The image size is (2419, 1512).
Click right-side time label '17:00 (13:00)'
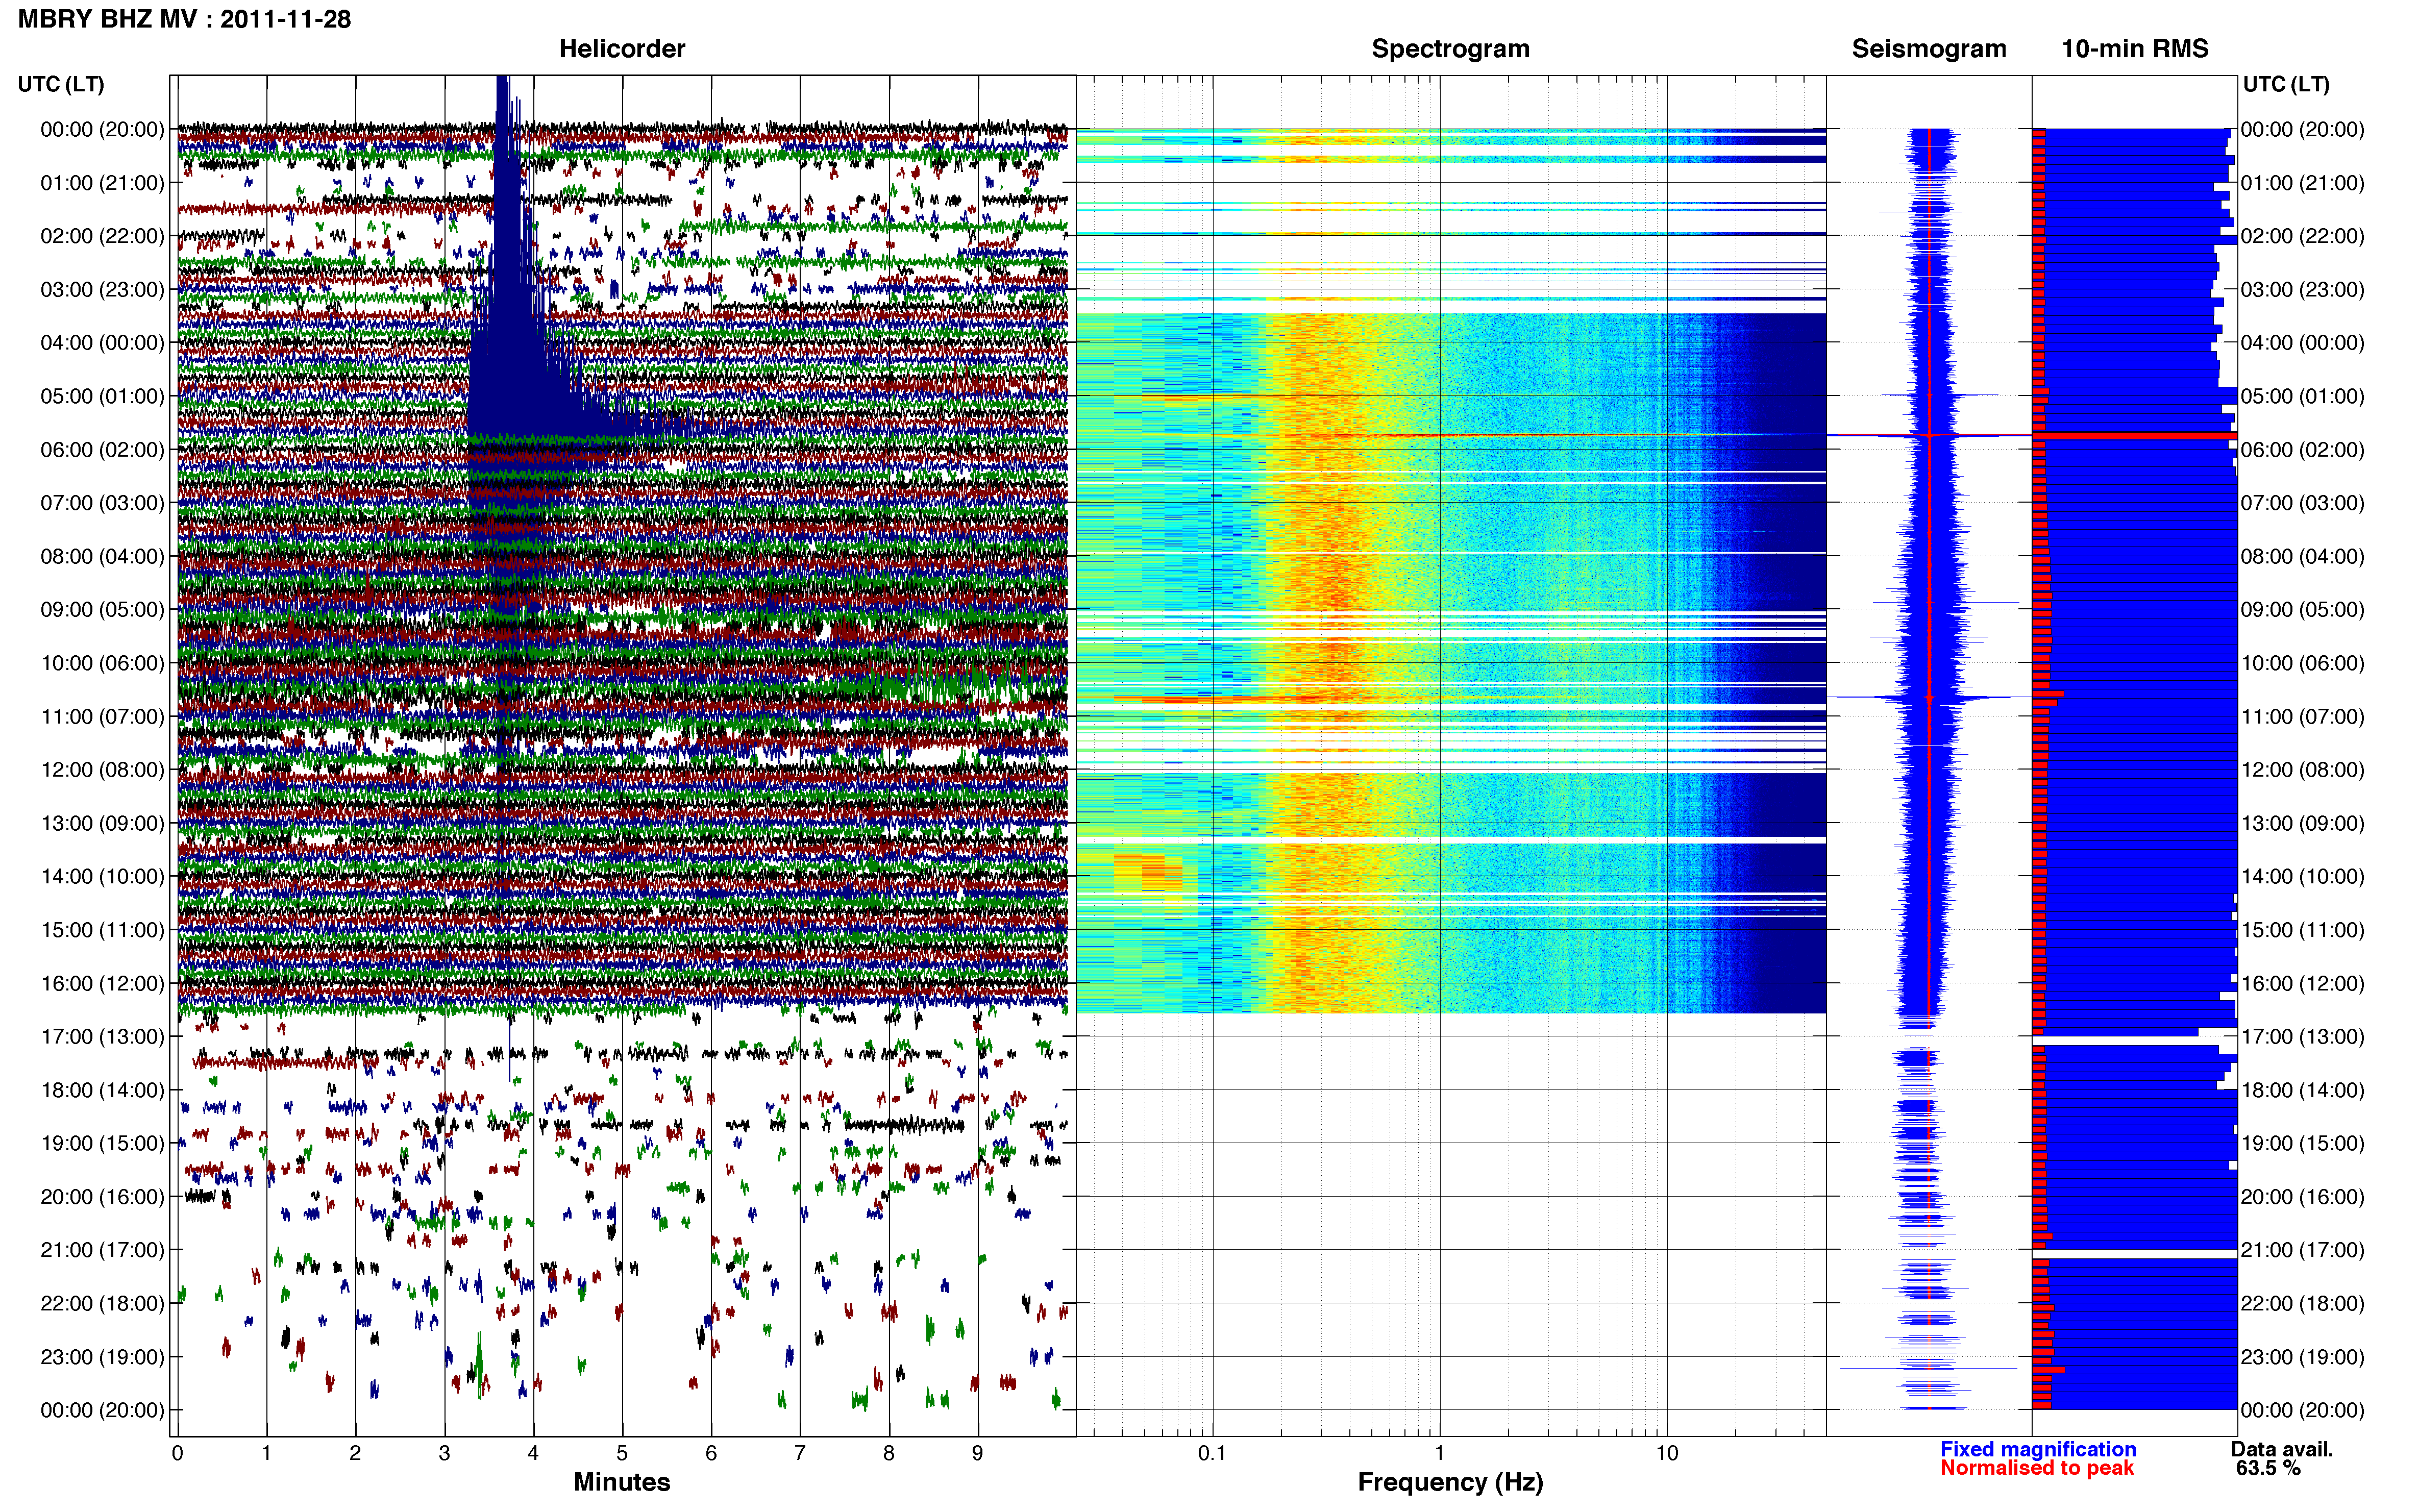(2302, 1036)
